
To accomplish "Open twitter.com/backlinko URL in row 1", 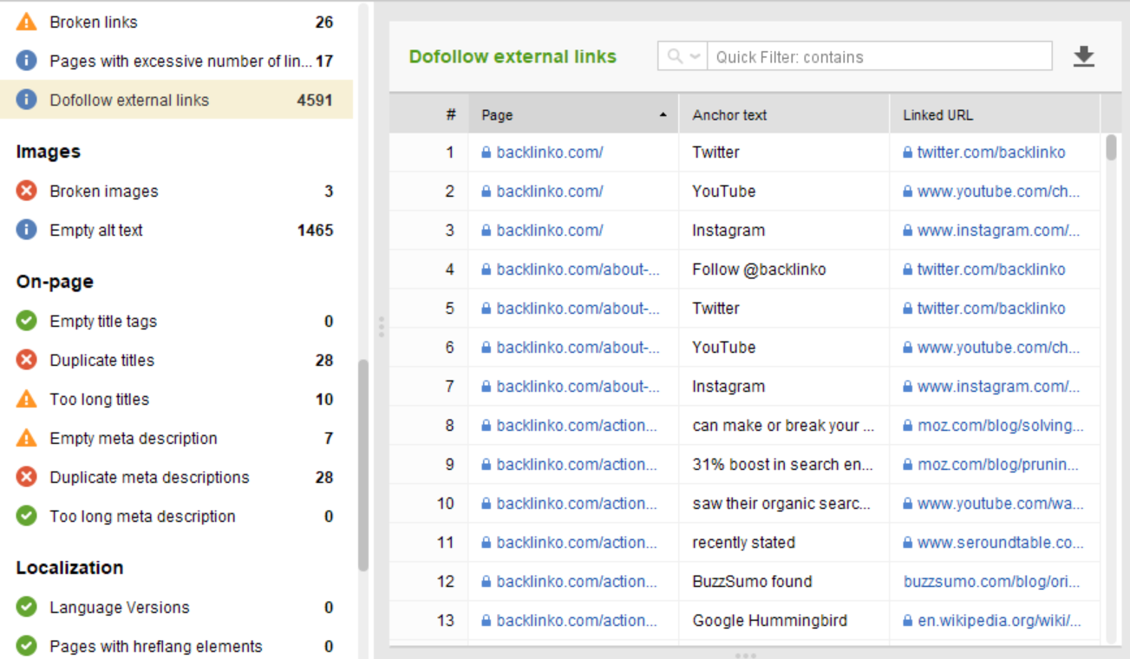I will pyautogui.click(x=991, y=152).
